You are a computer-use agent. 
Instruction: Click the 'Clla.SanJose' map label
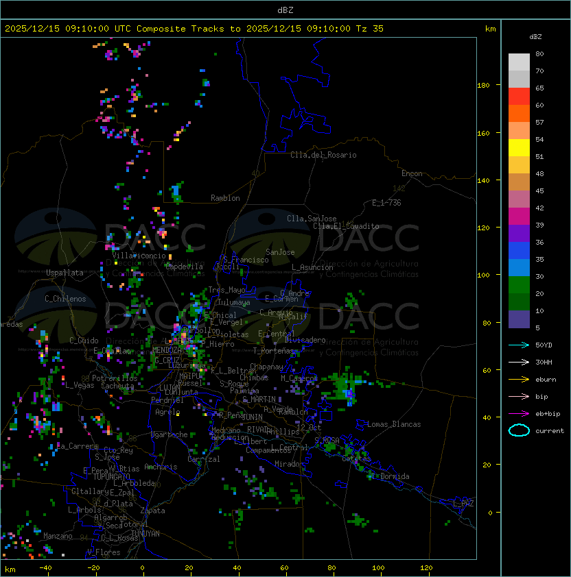point(312,219)
